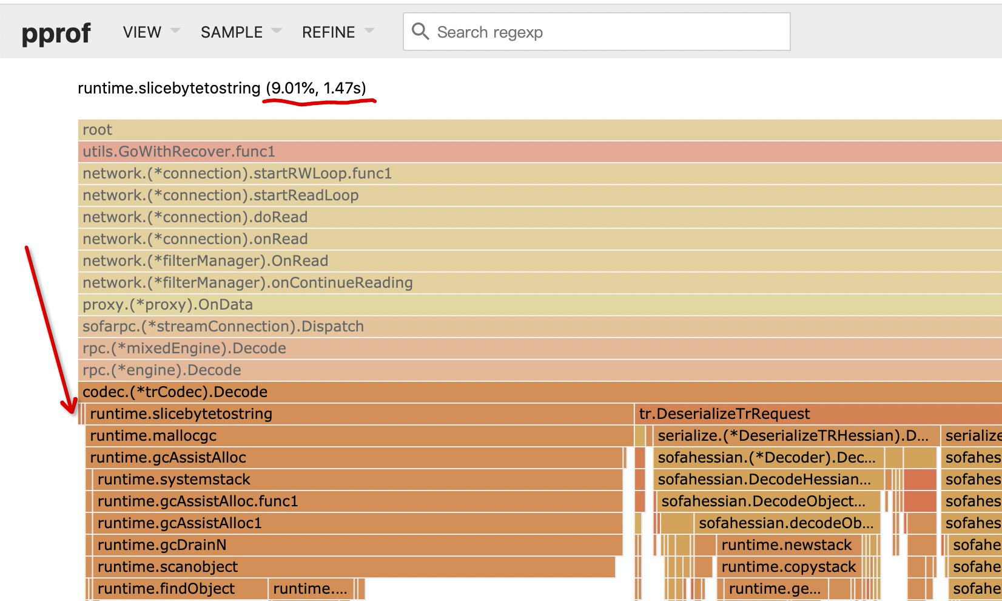Viewport: 1002px width, 601px height.
Task: Select proxy.(*proxy).OnData frame
Action: [x=540, y=305]
